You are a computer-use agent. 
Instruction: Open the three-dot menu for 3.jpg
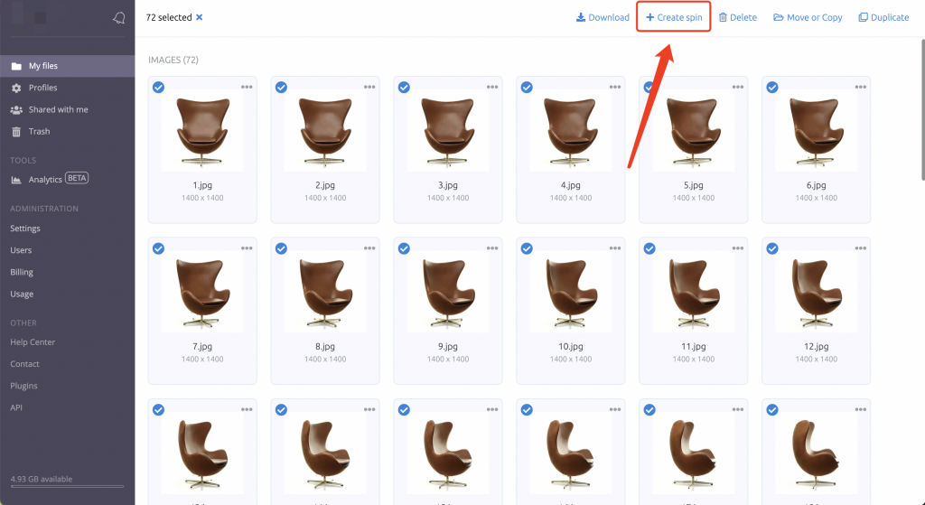click(492, 88)
